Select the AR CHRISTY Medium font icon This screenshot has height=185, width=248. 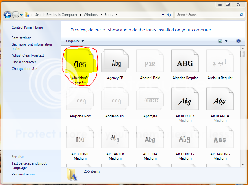pos(185,139)
